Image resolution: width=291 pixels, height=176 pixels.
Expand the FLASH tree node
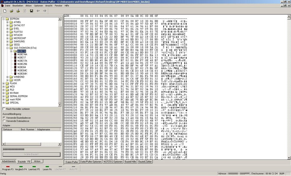(x=3, y=83)
